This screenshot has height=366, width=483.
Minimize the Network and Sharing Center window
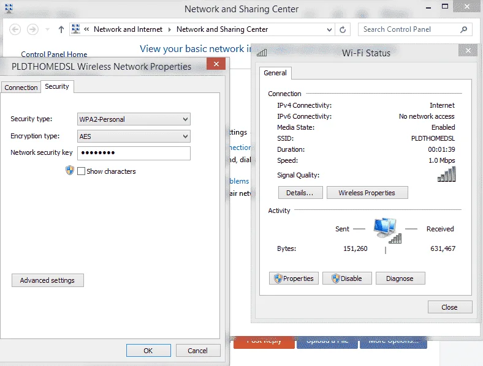click(x=428, y=7)
